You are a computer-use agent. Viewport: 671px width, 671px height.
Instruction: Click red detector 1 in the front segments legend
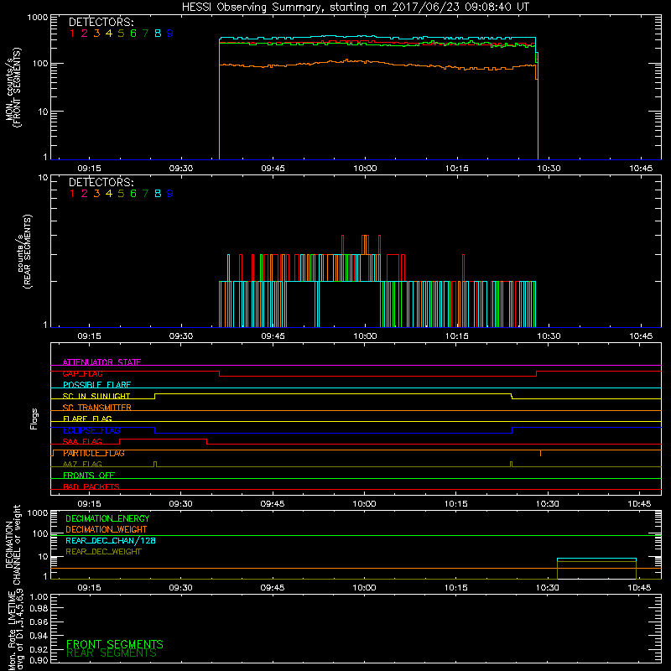click(x=72, y=34)
